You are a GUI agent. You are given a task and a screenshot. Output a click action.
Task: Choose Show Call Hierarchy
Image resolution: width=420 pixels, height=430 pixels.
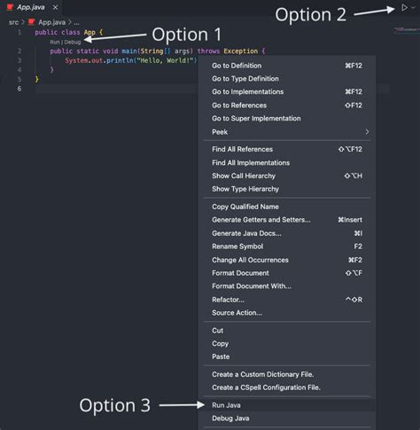(287, 176)
